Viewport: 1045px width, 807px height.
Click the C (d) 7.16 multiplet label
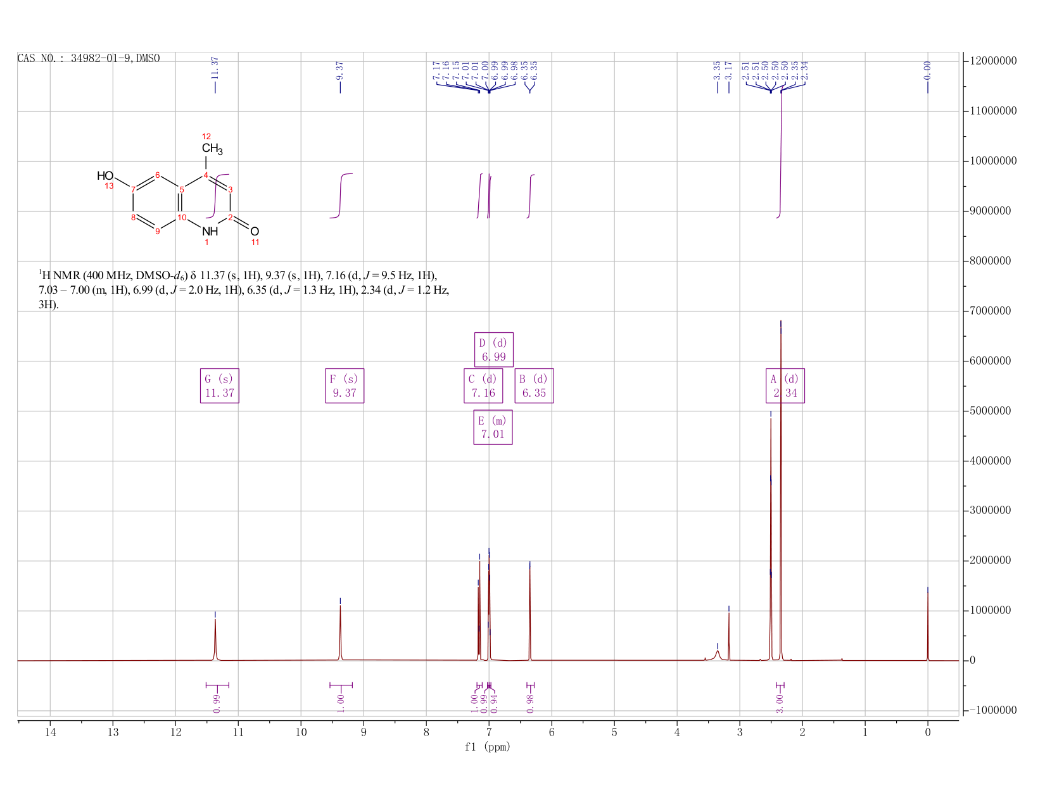[x=483, y=385]
